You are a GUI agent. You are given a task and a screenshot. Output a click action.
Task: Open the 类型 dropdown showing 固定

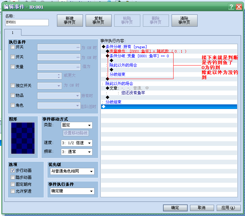(76, 125)
